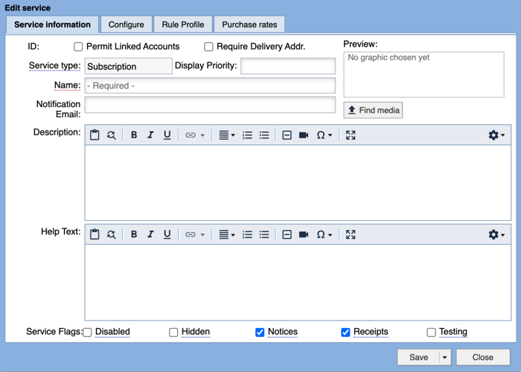Image resolution: width=521 pixels, height=372 pixels.
Task: Click insert link icon in Help Text toolbar
Action: (190, 234)
